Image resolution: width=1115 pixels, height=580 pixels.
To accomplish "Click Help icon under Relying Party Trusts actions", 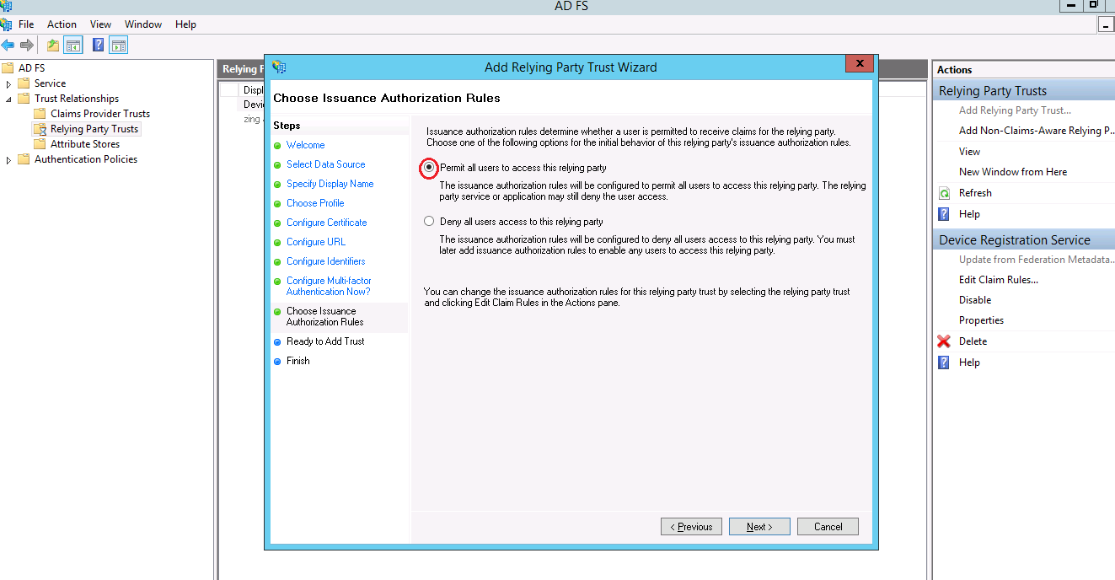I will click(945, 214).
